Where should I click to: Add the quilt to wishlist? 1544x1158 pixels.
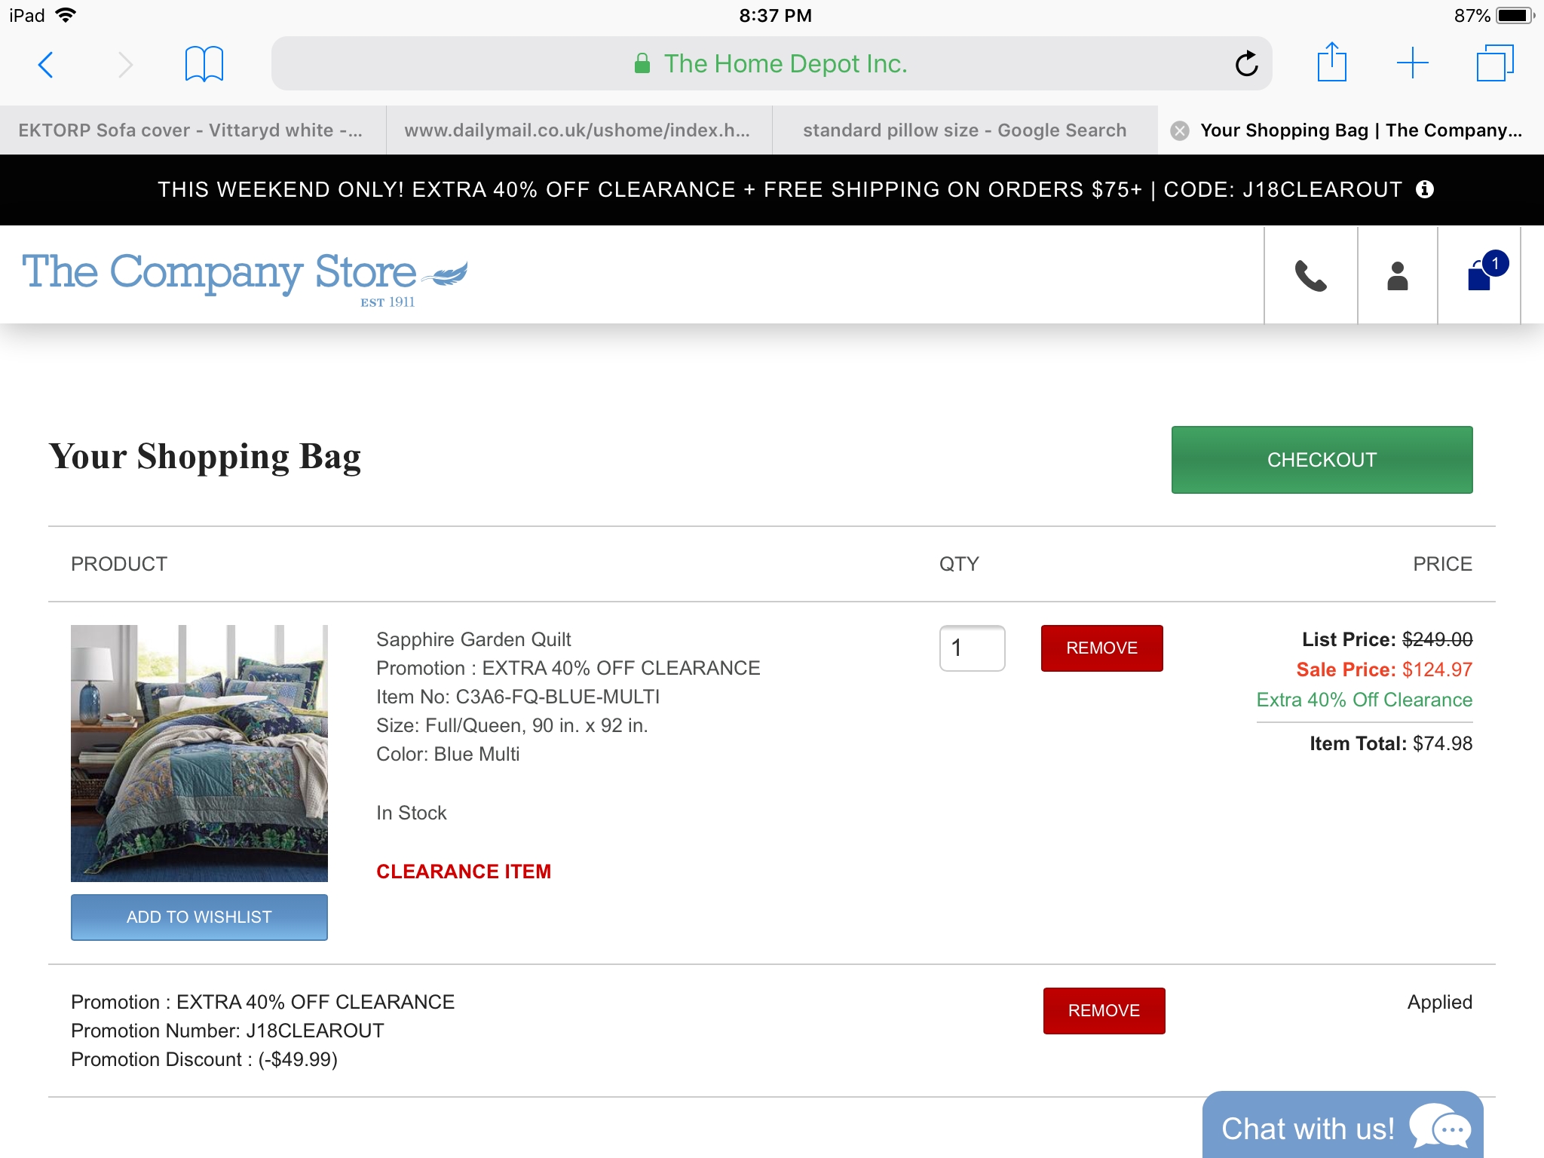[199, 917]
